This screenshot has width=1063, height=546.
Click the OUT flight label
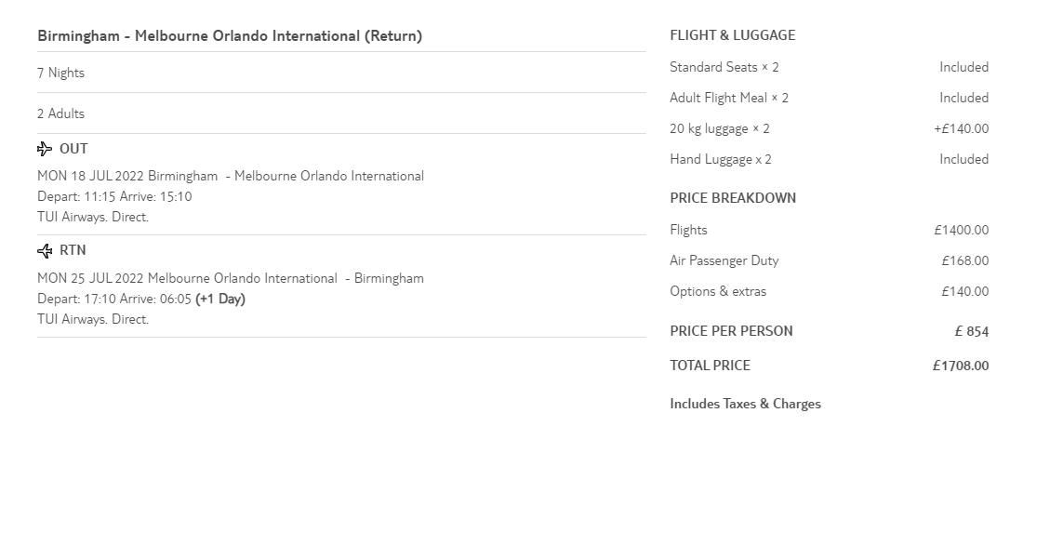click(x=73, y=149)
